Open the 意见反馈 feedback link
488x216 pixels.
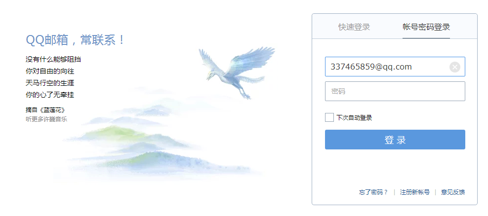453,192
